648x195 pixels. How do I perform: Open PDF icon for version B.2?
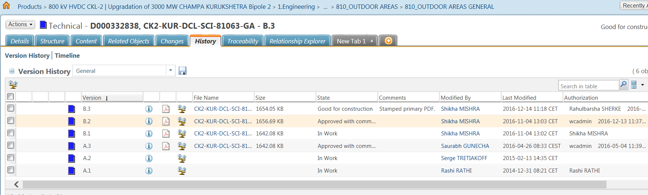pyautogui.click(x=166, y=121)
